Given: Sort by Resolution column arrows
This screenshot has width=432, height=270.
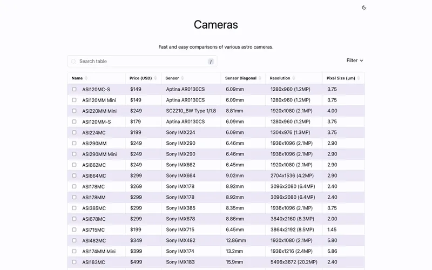Looking at the screenshot, I should 294,78.
